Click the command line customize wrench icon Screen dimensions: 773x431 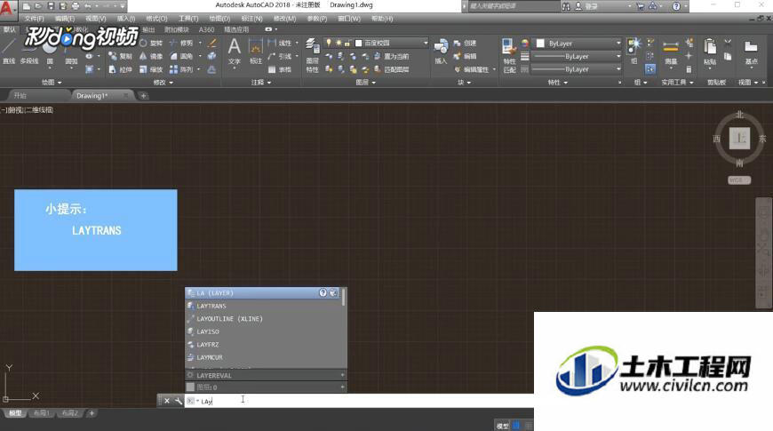[x=179, y=401]
